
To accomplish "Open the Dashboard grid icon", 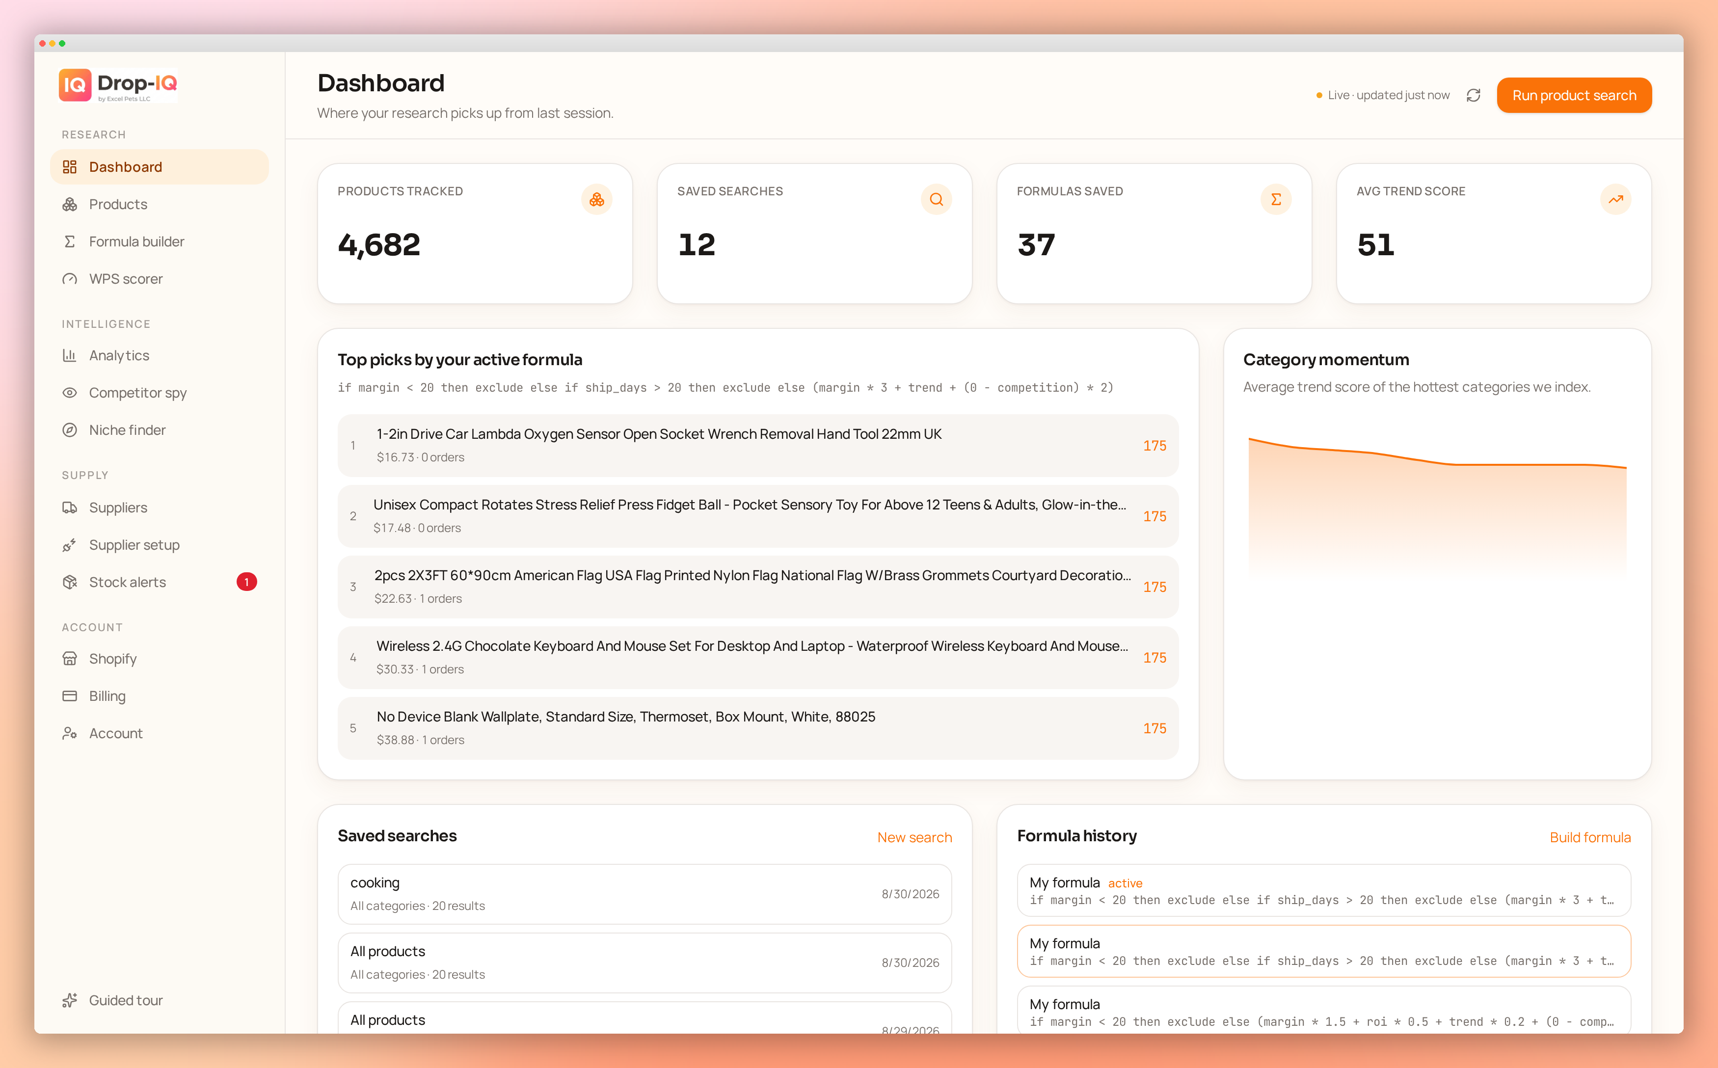I will [69, 167].
